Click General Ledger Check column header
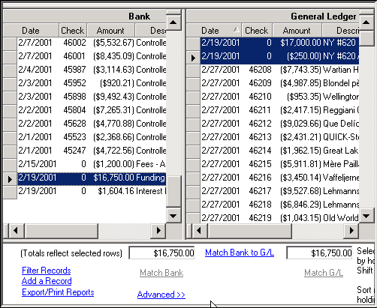Image resolution: width=377 pixels, height=308 pixels. [257, 31]
